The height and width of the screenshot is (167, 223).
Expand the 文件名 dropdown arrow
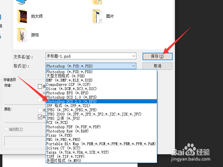pos(133,56)
